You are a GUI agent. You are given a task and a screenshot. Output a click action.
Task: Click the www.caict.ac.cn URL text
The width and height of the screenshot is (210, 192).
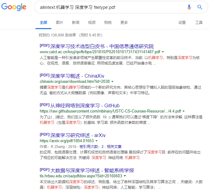100,52
